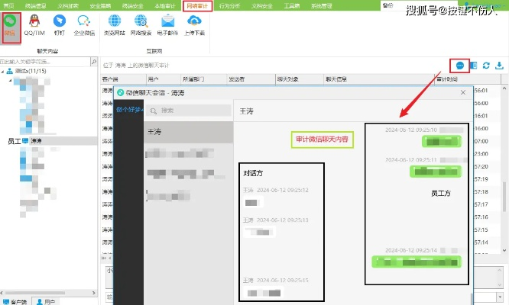Open the 终端安全 tab

132,6
